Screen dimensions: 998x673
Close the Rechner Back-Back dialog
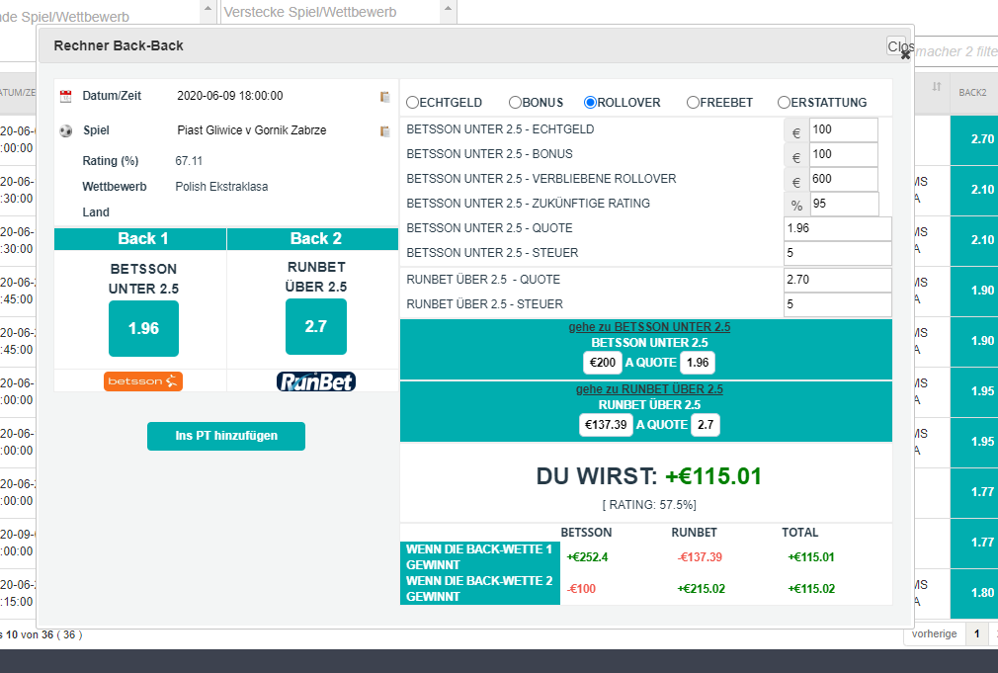(904, 53)
